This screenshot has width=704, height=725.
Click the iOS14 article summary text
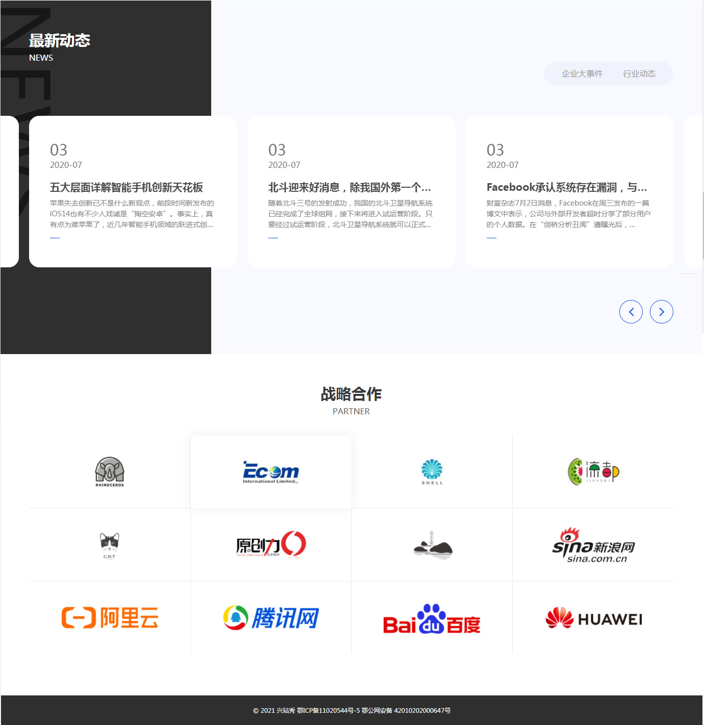click(x=132, y=214)
